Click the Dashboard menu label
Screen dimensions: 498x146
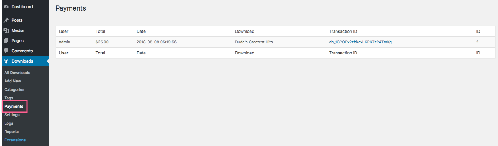coord(22,7)
